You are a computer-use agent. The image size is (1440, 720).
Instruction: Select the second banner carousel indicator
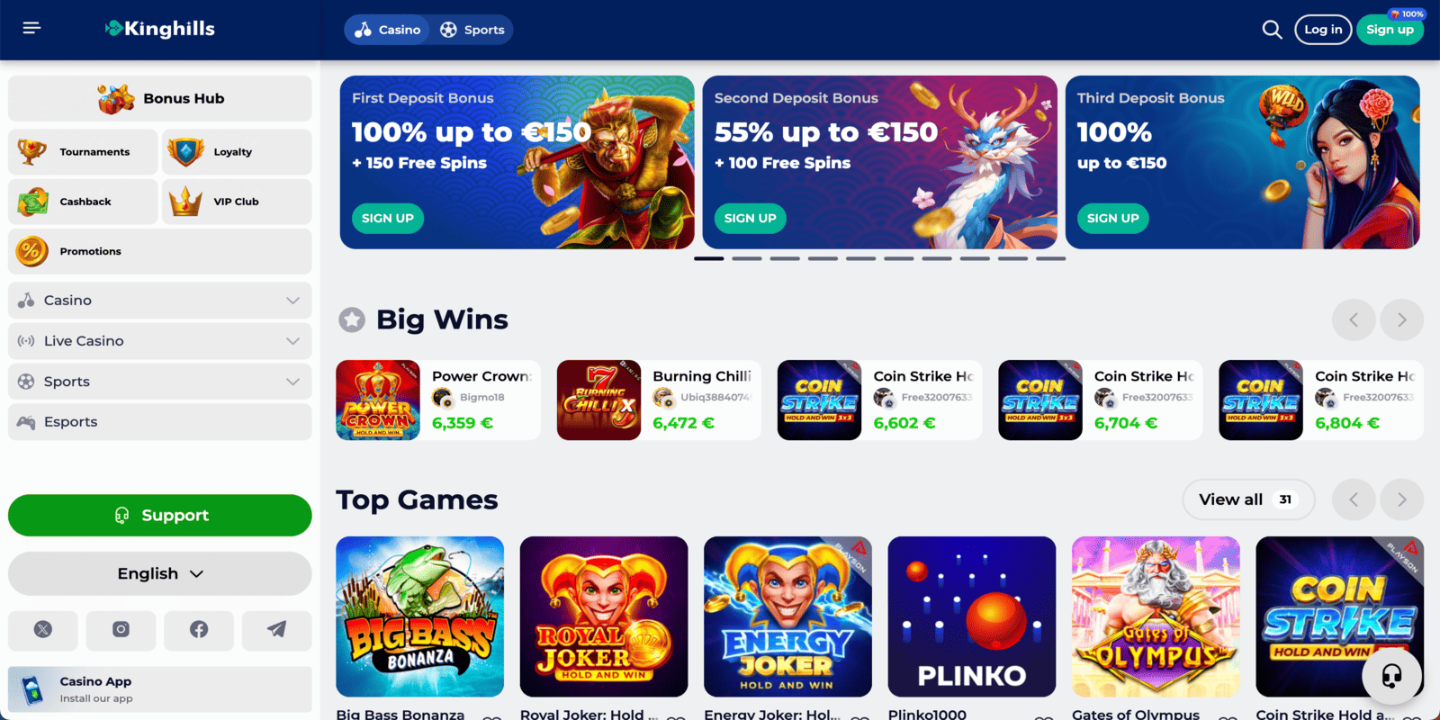coord(747,258)
